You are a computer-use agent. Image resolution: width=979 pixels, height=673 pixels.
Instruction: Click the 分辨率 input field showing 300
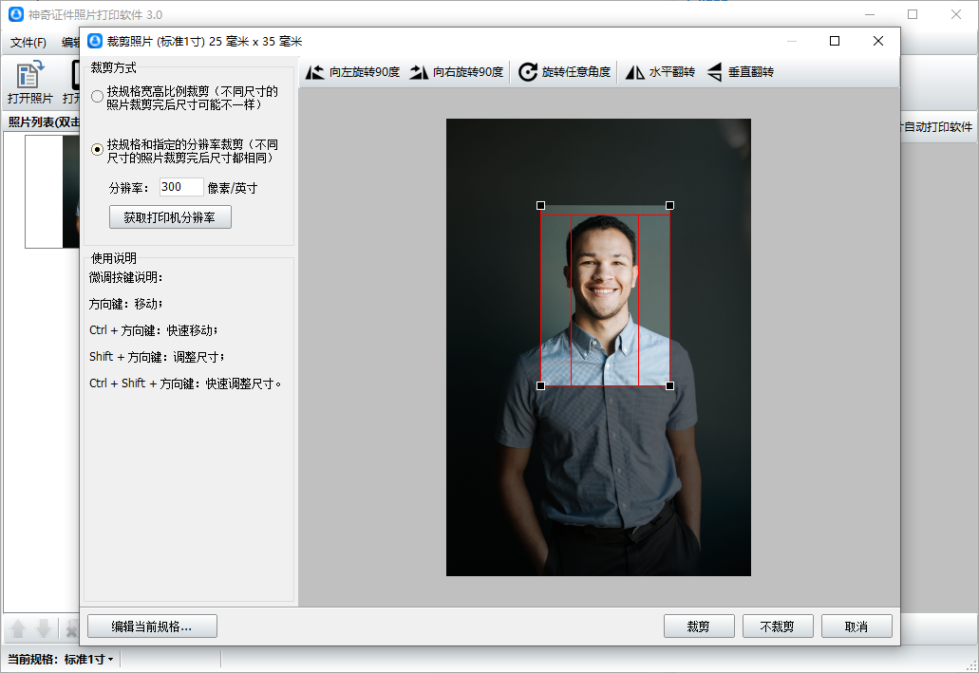pos(180,188)
